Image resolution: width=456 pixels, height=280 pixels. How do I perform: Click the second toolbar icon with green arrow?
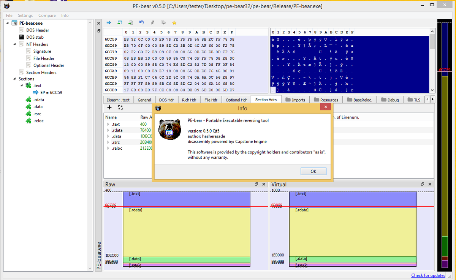(x=119, y=22)
